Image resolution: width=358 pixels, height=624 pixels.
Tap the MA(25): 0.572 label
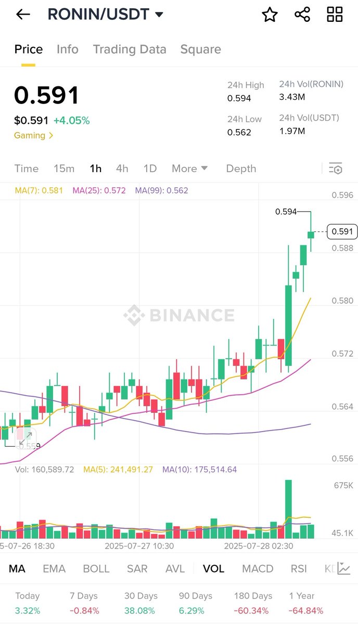(x=99, y=190)
